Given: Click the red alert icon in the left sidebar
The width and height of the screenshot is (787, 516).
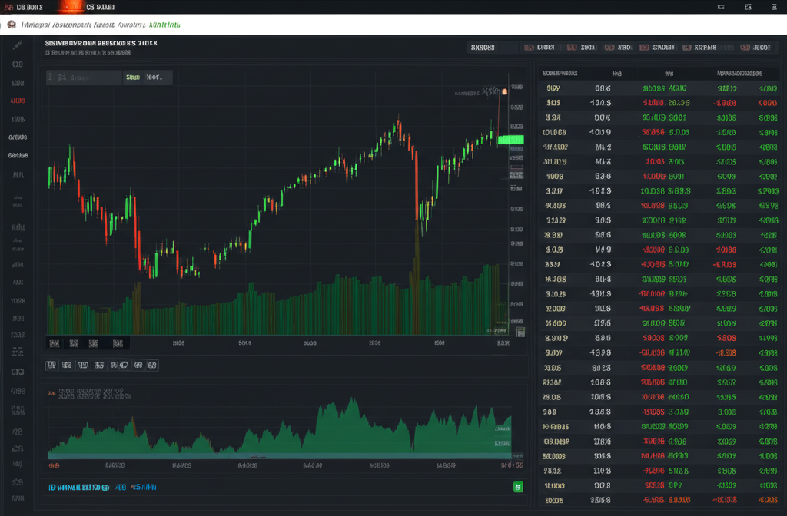Looking at the screenshot, I should (x=15, y=101).
